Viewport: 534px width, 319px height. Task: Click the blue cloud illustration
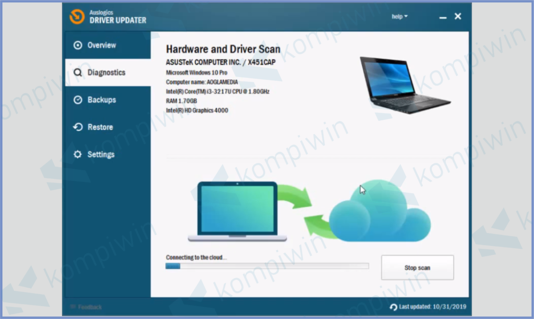click(379, 214)
